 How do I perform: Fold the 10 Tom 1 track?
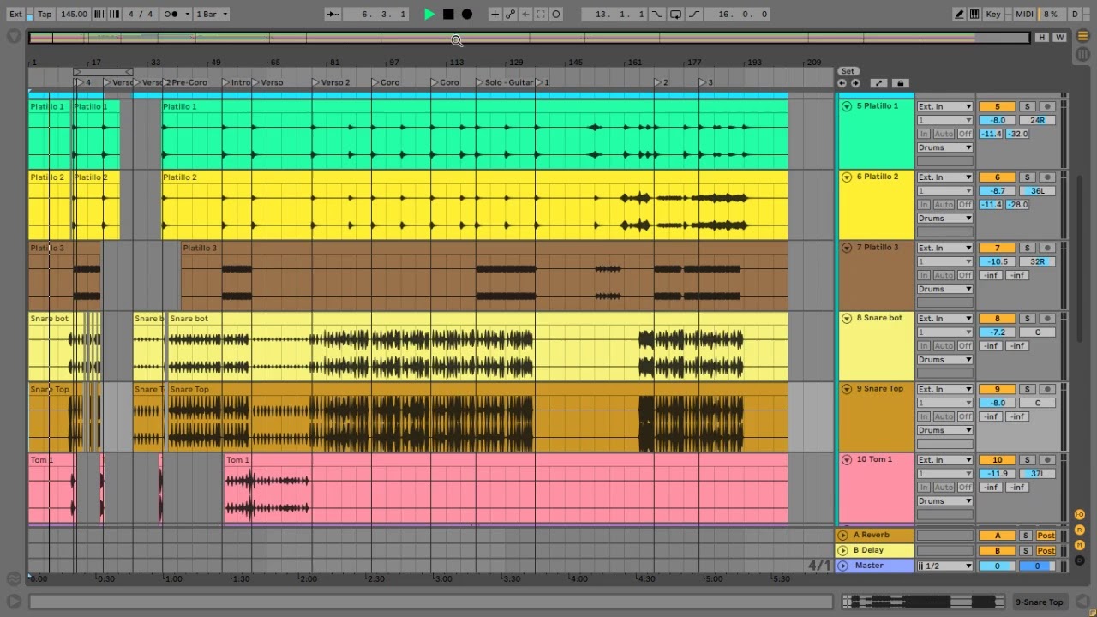847,459
